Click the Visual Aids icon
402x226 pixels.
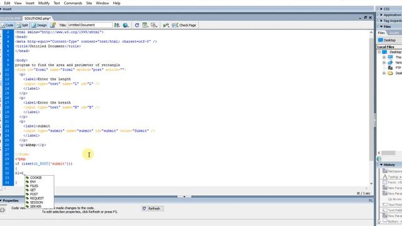click(154, 25)
